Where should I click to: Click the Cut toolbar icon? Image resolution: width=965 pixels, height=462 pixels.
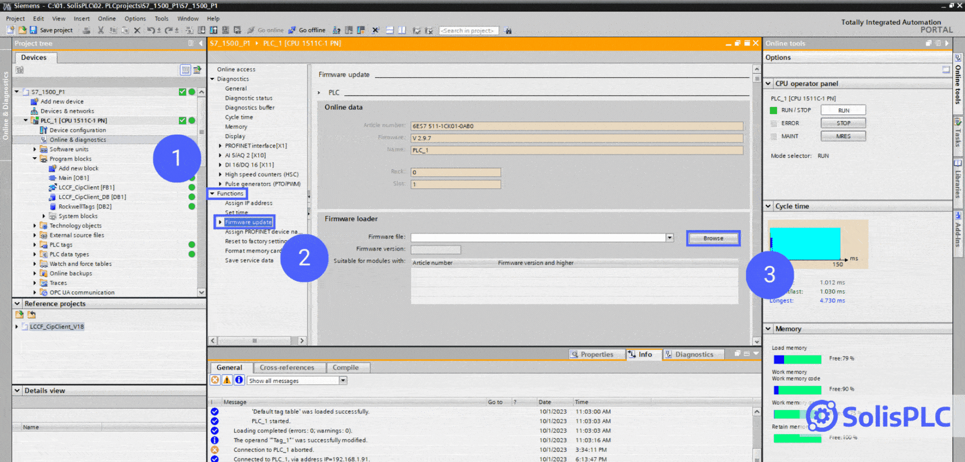click(101, 30)
